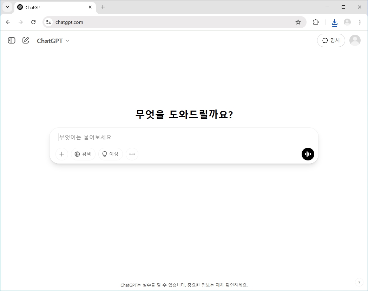Click the 무엇을 도와드릴까요? heading

pyautogui.click(x=184, y=114)
